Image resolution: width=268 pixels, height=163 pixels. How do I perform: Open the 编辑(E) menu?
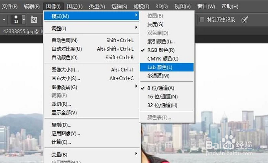[x=32, y=6]
